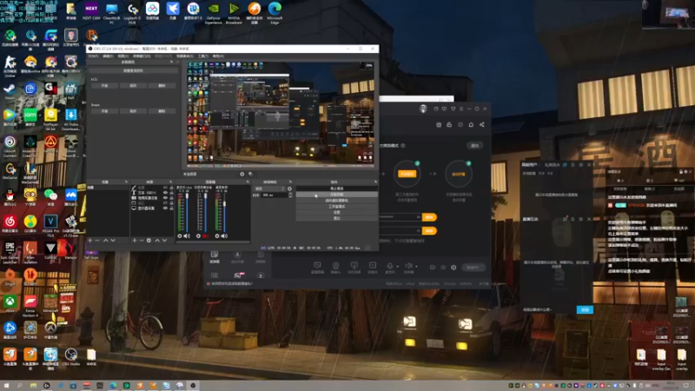Viewport: 695px width, 391px height.
Task: Mute the rightmost mixer channel's speaker icon
Action: point(224,236)
